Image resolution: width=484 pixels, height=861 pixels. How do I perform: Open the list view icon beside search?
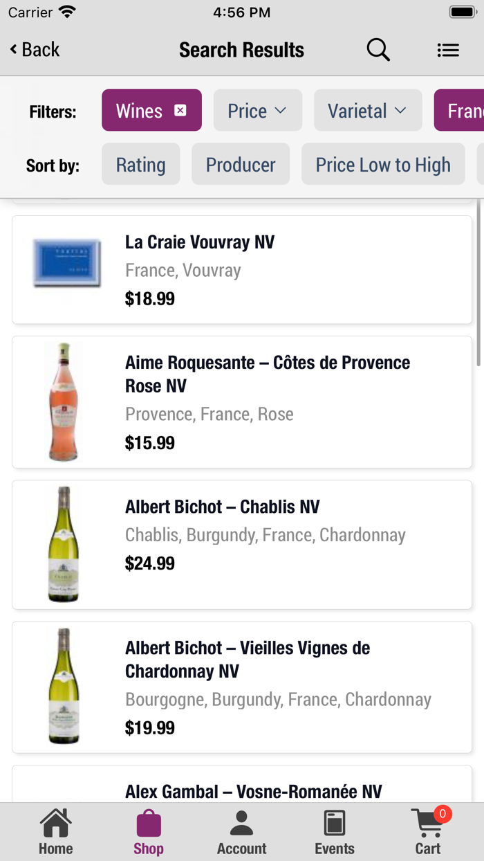click(448, 49)
